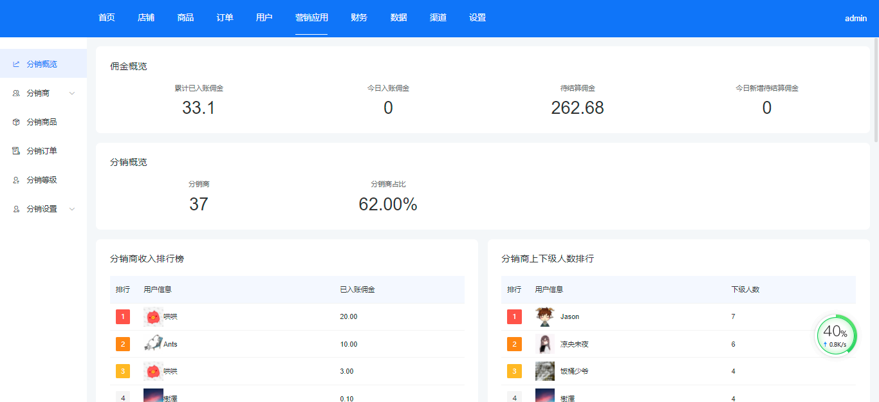Click the 分销概览 chart icon in sidebar
This screenshot has height=402, width=879.
click(16, 64)
